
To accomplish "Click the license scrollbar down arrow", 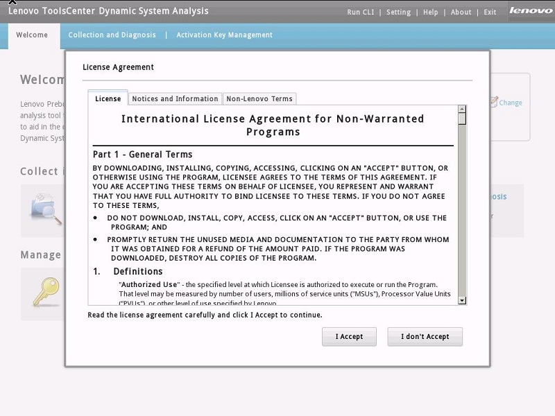I will pos(462,300).
